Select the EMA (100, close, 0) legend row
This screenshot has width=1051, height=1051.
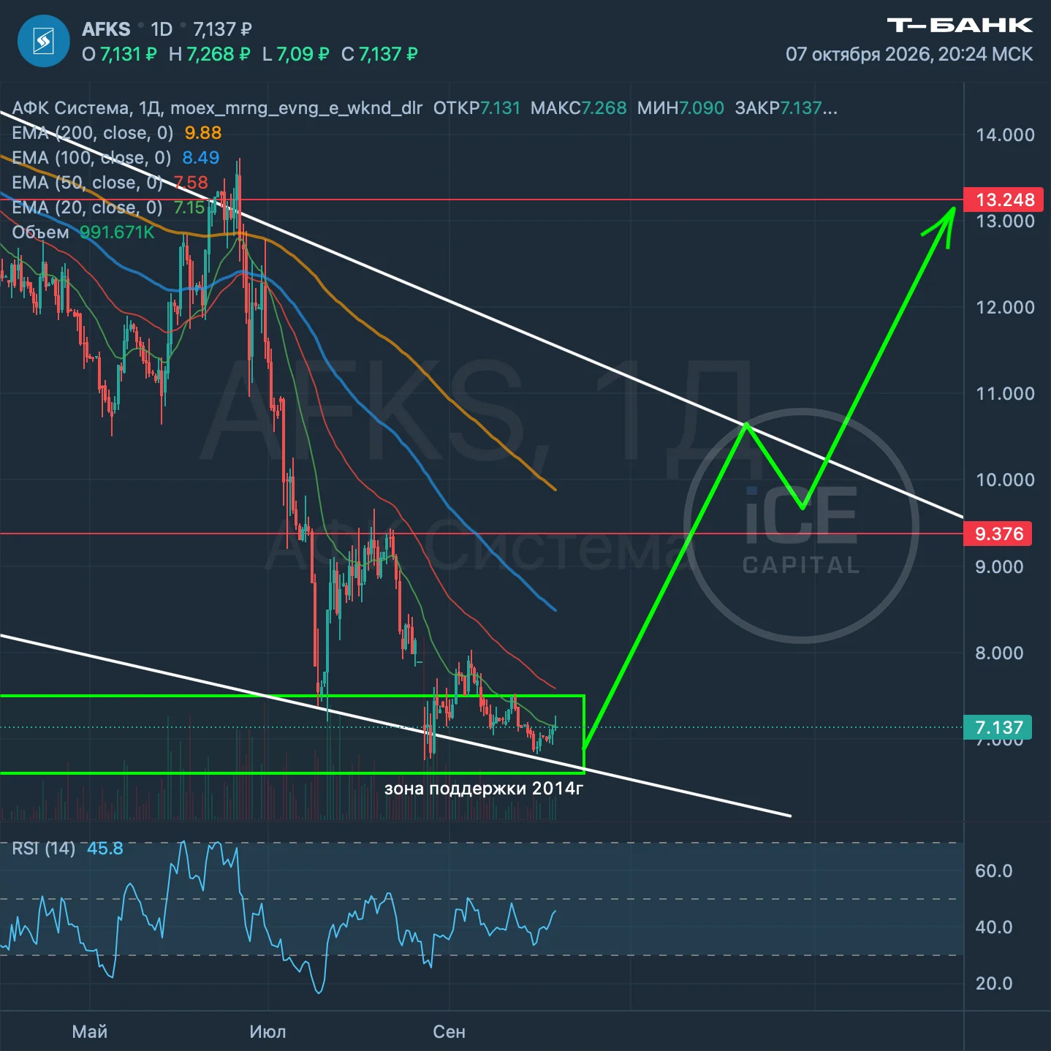(115, 158)
